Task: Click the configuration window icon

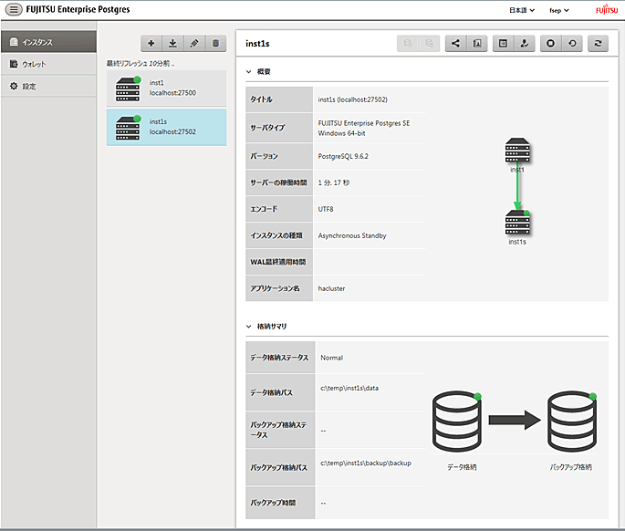Action: tap(503, 43)
